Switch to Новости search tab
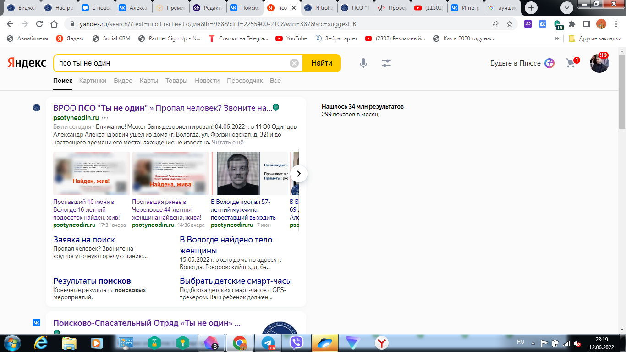 tap(207, 81)
